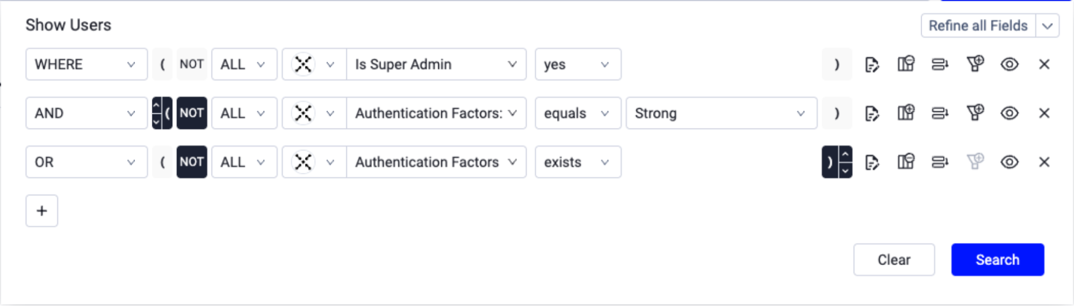The image size is (1074, 306).
Task: Add a new query row with the plus button
Action: point(42,211)
